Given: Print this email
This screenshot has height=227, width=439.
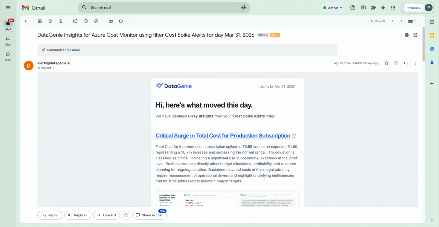Looking at the screenshot, I should click(x=406, y=35).
